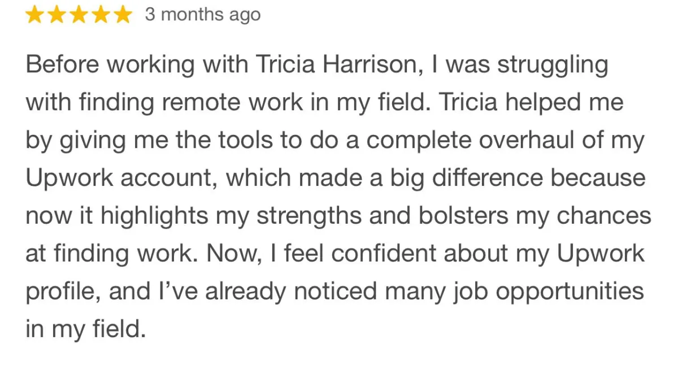Click the "3 months ago" timestamp

(203, 15)
